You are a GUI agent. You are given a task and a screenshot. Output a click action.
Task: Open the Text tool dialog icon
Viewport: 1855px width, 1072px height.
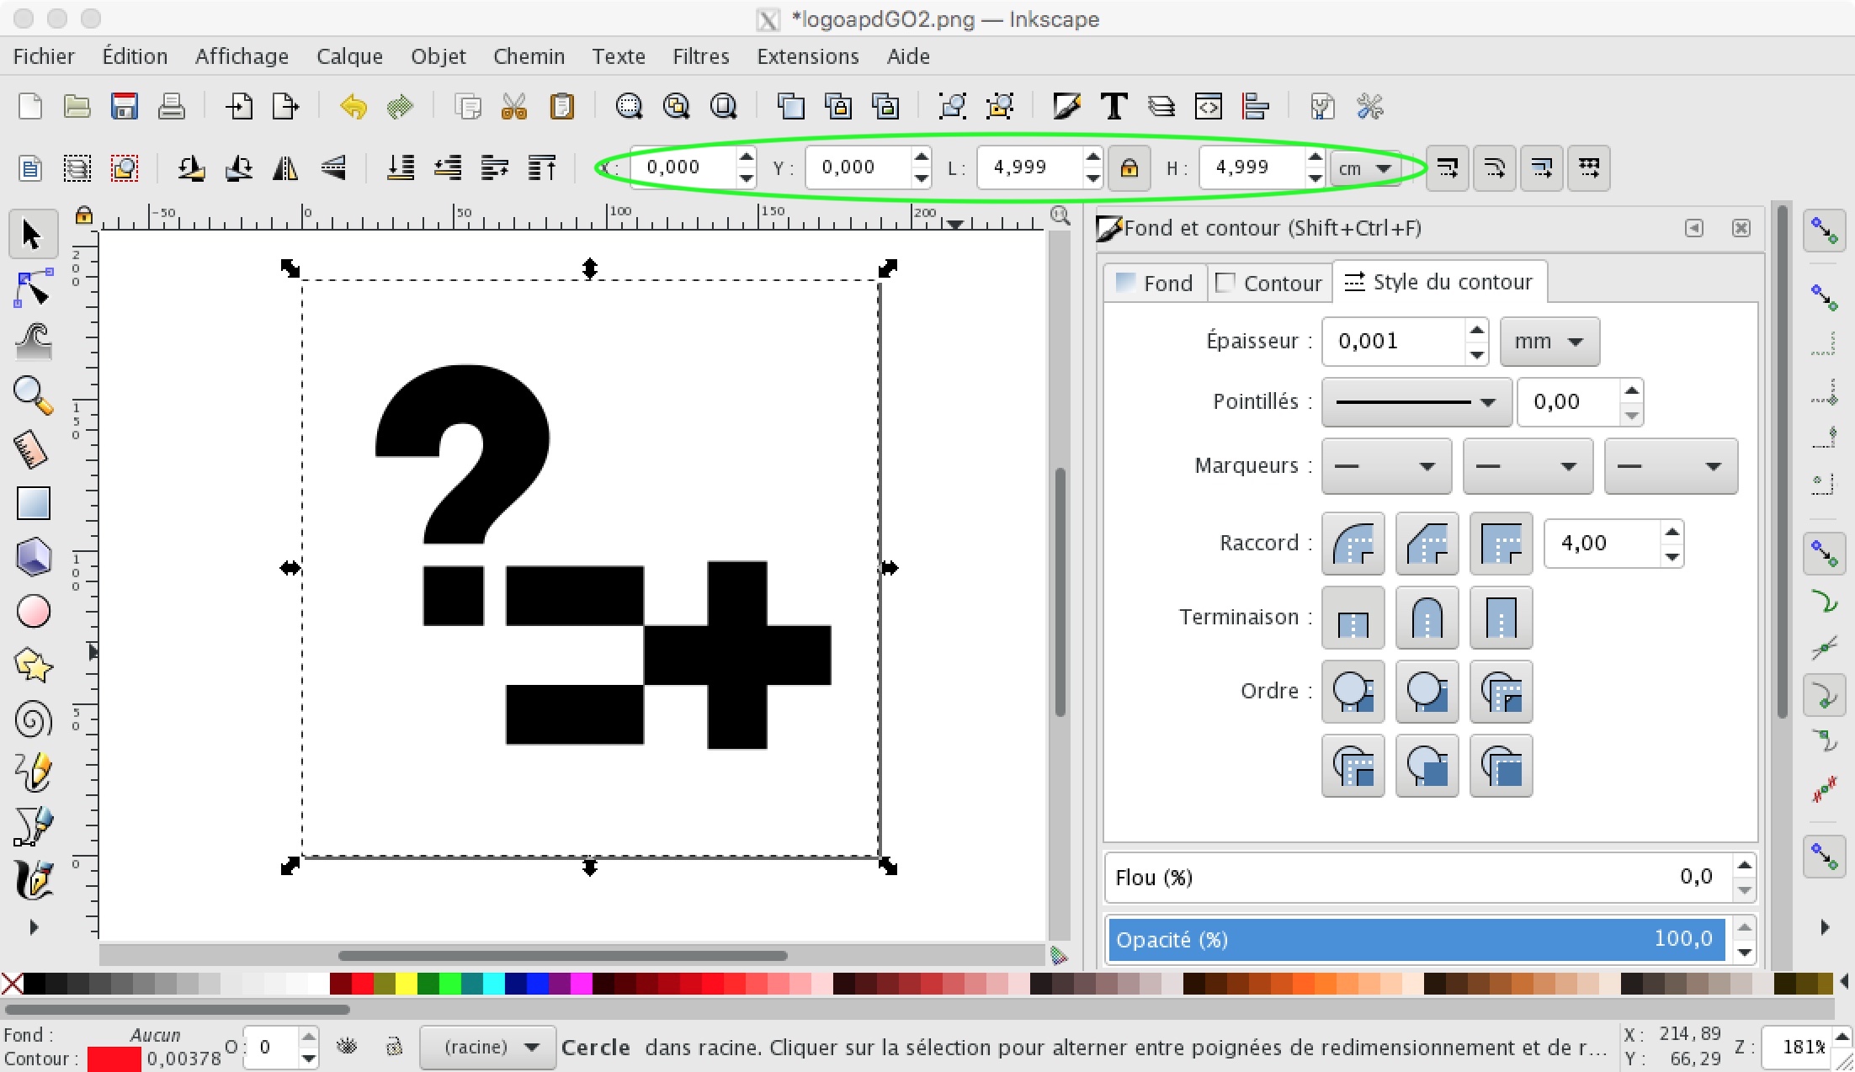pyautogui.click(x=1114, y=107)
